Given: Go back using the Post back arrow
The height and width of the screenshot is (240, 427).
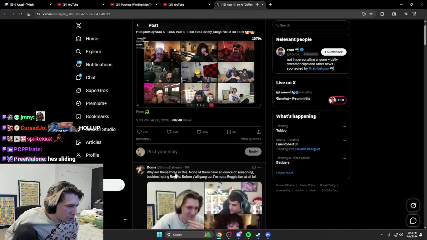Looking at the screenshot, I should 138,25.
